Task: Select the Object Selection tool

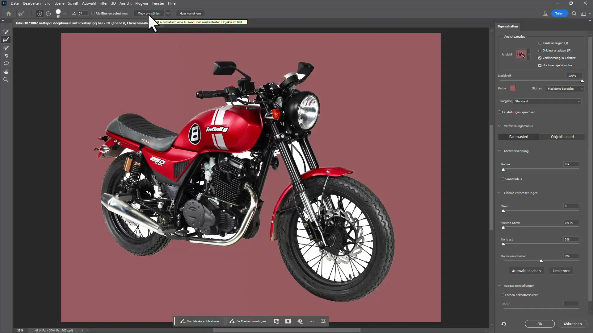Action: (6, 56)
